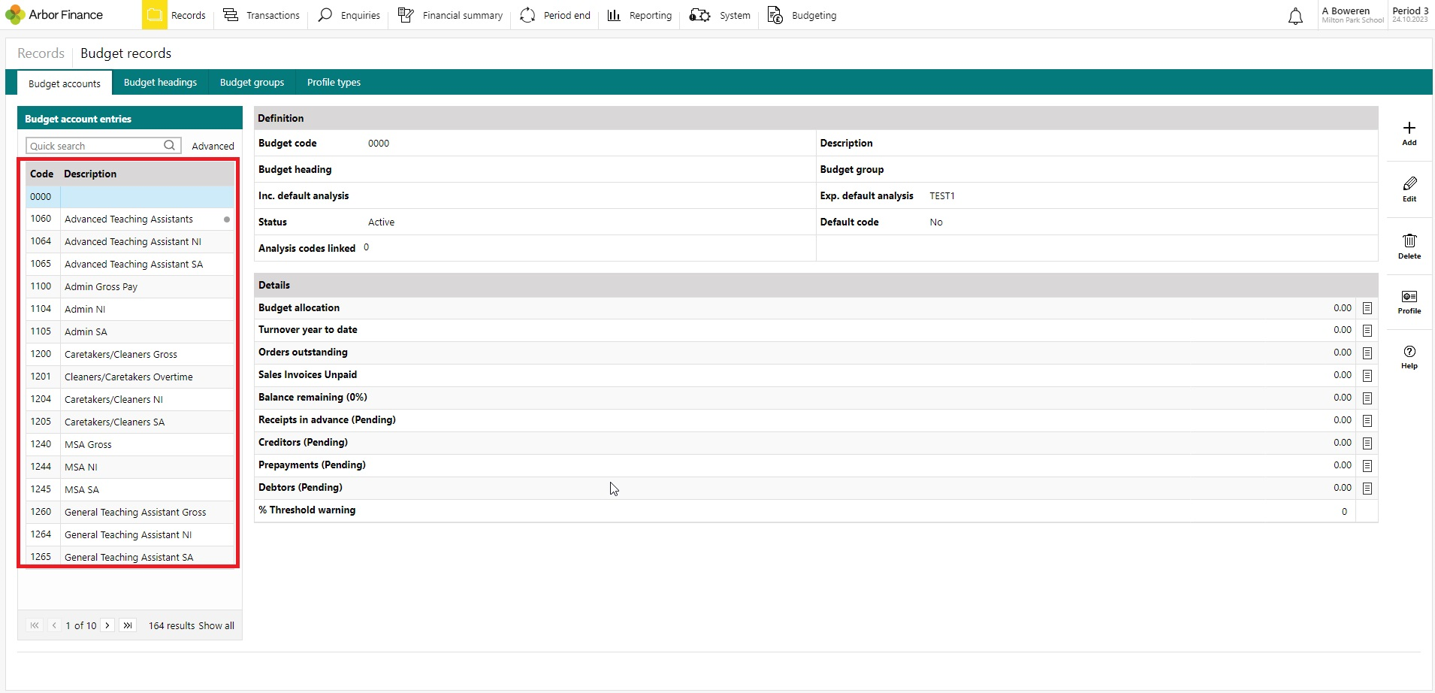Viewport: 1435px width, 693px height.
Task: Click the notifications bell icon
Action: pos(1295,16)
